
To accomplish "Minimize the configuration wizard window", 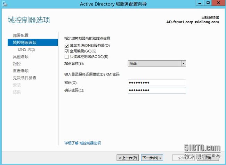I will coord(200,3).
